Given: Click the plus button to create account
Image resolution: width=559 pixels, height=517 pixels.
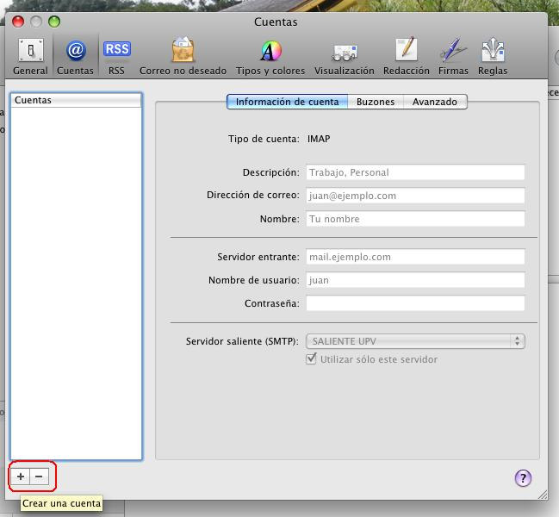Looking at the screenshot, I should (x=21, y=477).
